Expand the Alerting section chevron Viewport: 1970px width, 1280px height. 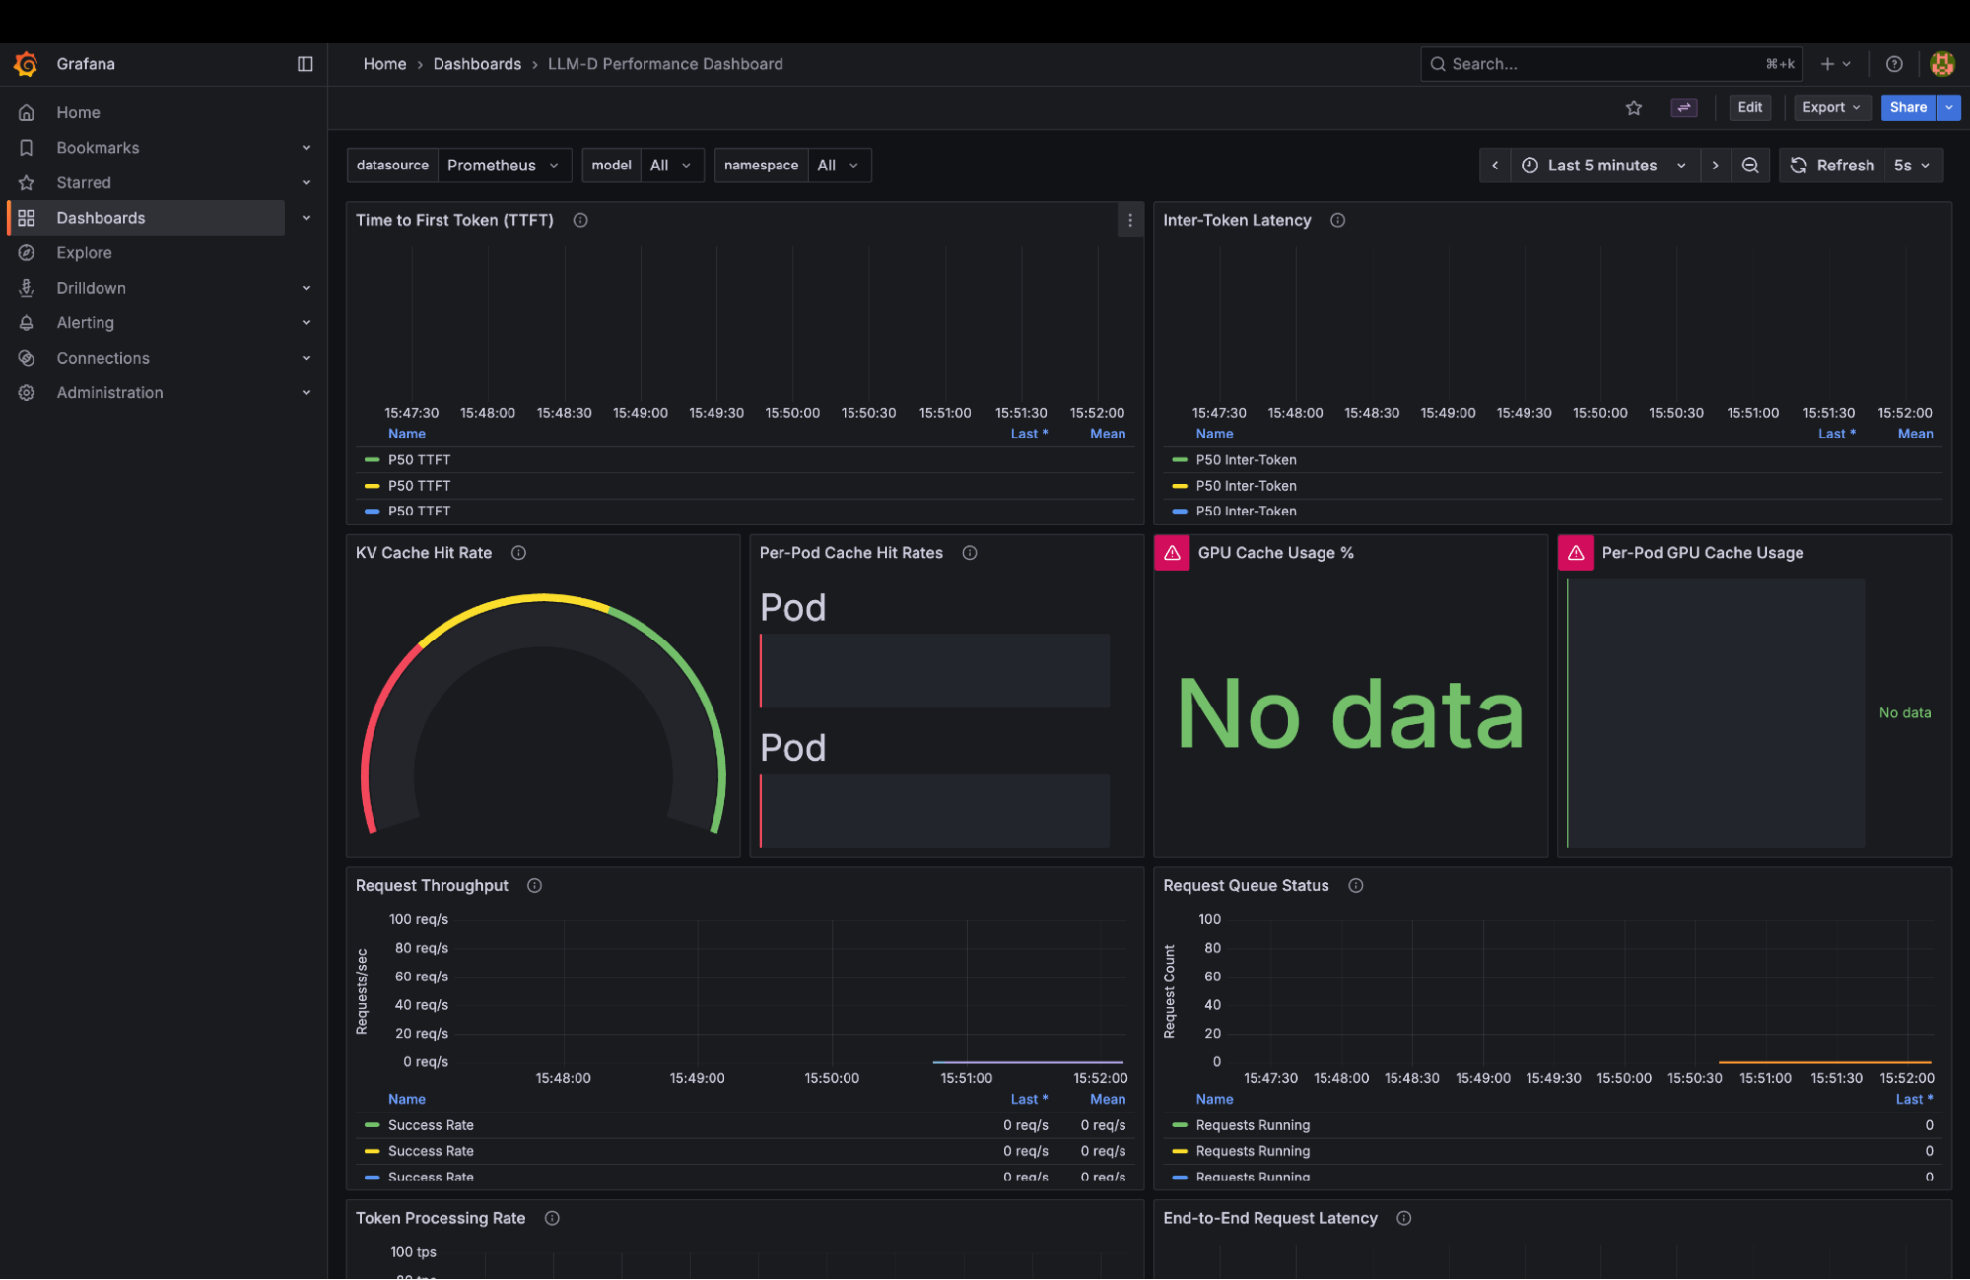pos(306,323)
